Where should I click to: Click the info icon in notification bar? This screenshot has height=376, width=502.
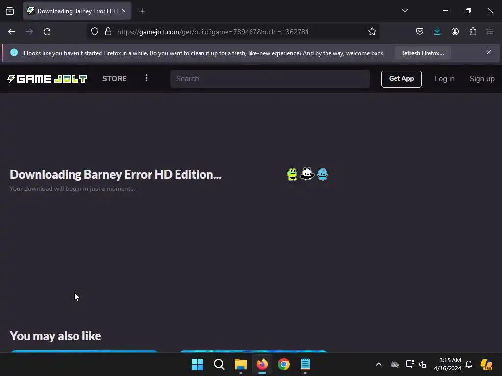pos(14,52)
